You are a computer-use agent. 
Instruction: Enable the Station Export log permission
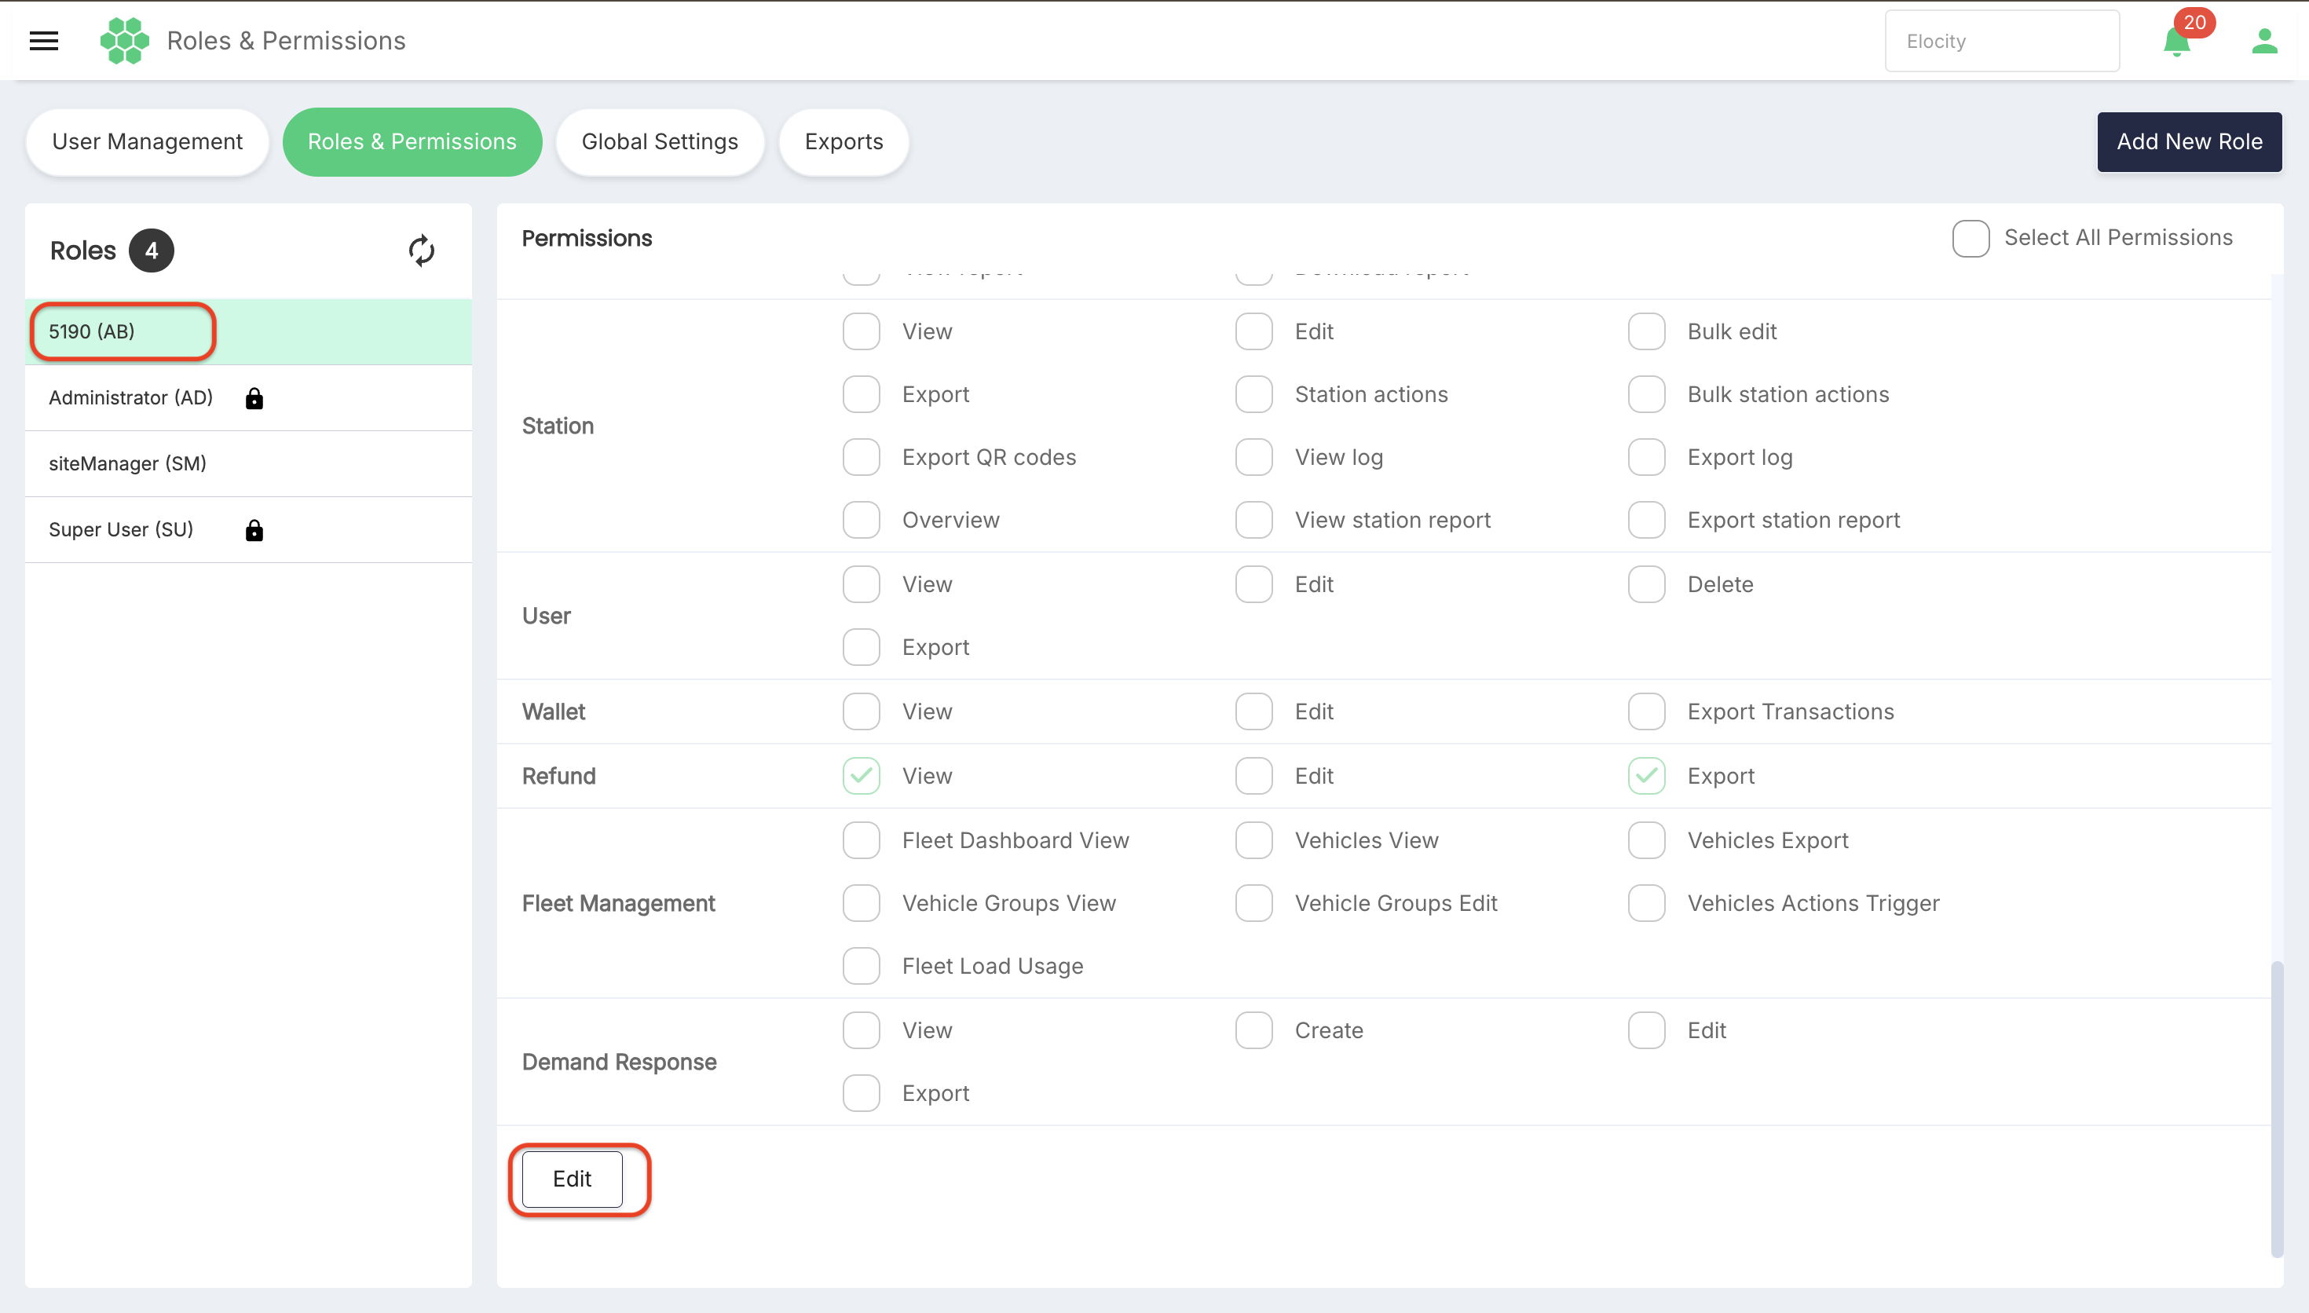pos(1646,457)
